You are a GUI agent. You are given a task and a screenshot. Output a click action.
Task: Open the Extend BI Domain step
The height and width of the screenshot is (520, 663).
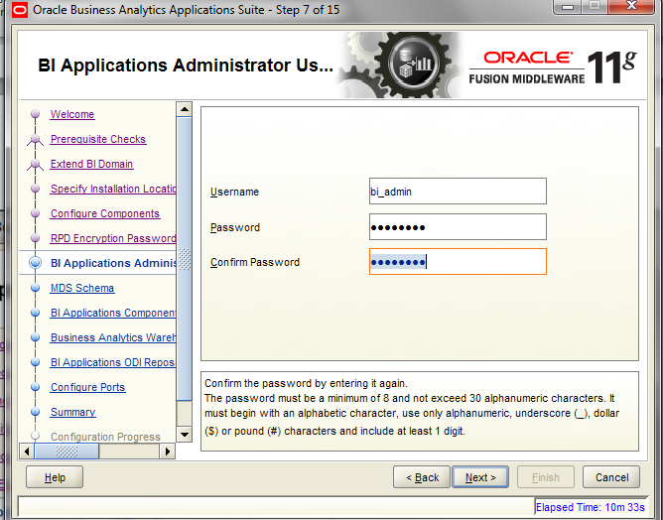click(91, 164)
